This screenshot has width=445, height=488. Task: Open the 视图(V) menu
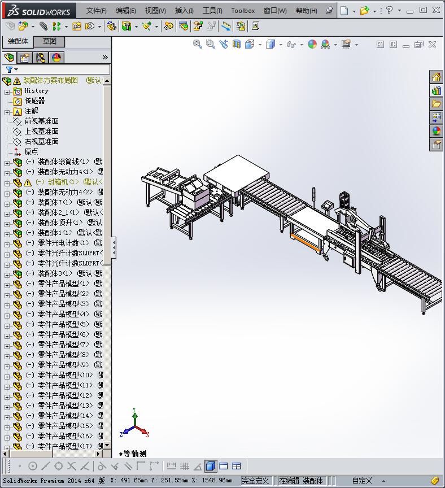pyautogui.click(x=155, y=11)
